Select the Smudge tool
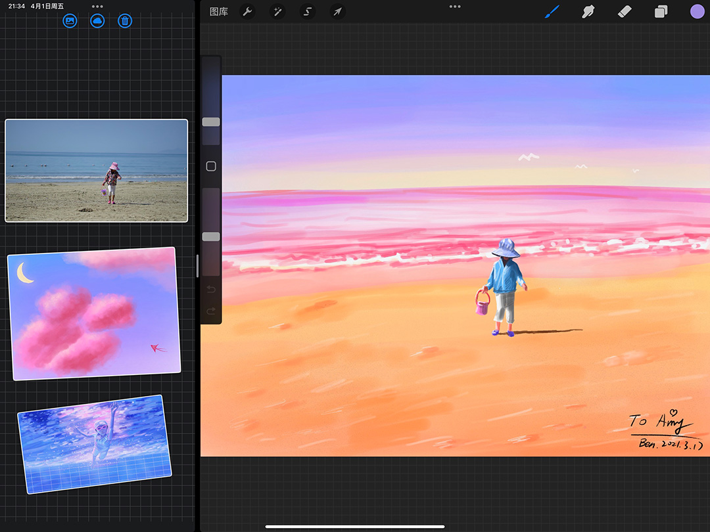The height and width of the screenshot is (532, 710). [588, 12]
